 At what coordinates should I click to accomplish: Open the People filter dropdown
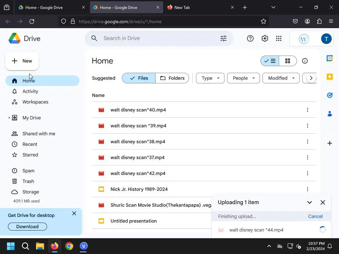click(x=243, y=78)
